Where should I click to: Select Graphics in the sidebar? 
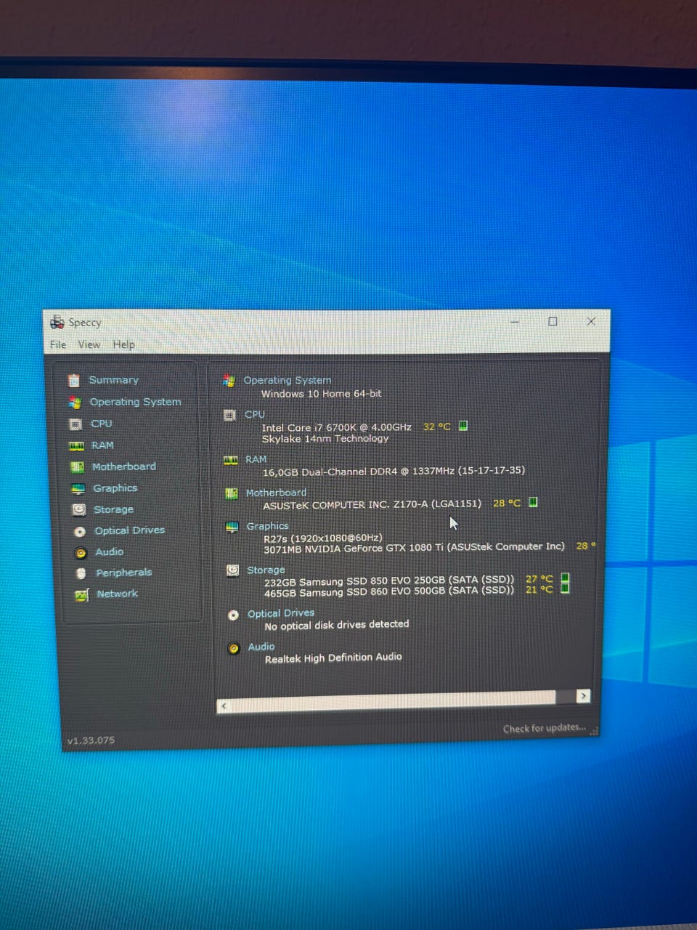[115, 488]
